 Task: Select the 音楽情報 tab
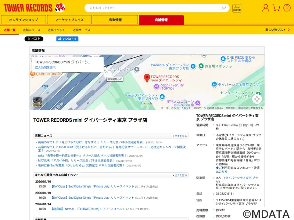(x=115, y=20)
